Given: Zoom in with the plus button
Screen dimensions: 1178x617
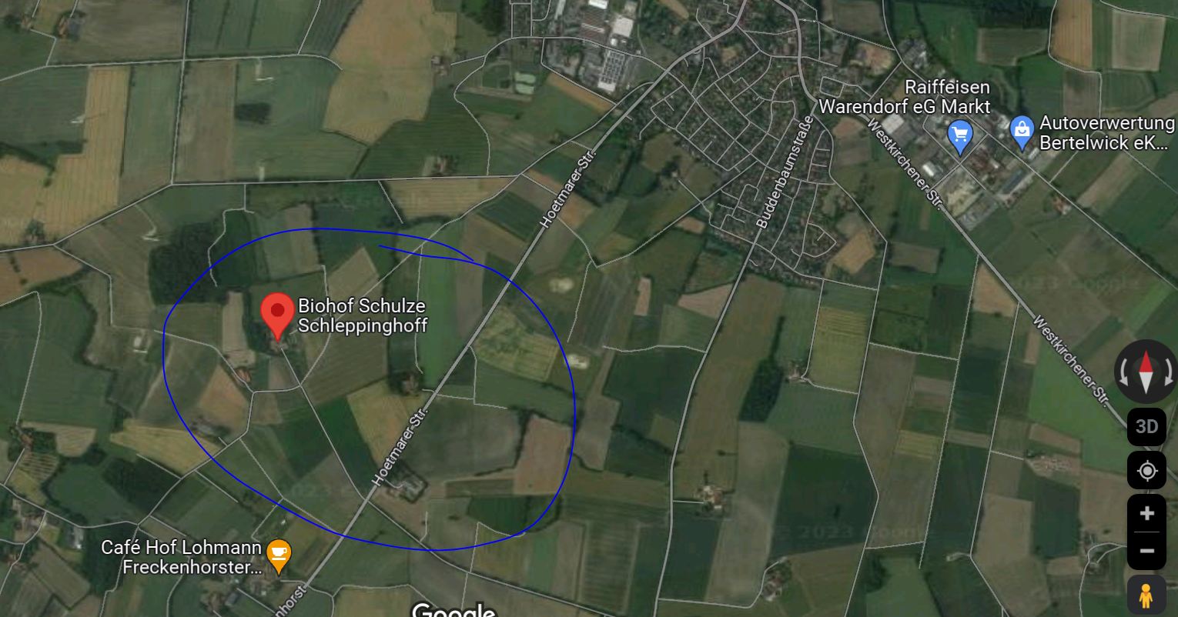Looking at the screenshot, I should pos(1147,513).
